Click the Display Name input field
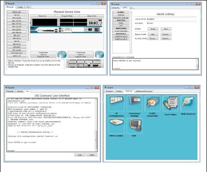This screenshot has height=172, width=207. point(172,19)
